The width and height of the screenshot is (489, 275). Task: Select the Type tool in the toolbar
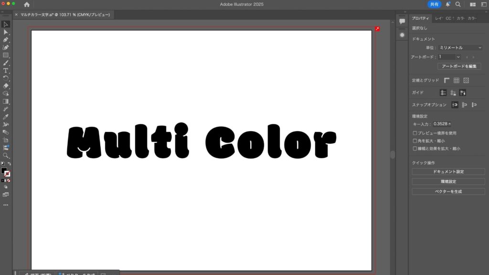[6, 70]
